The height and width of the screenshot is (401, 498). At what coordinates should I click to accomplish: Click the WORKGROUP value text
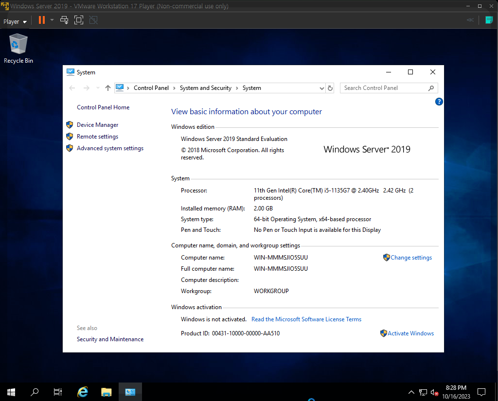pyautogui.click(x=271, y=291)
